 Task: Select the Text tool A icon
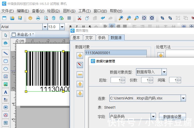(x=6, y=92)
